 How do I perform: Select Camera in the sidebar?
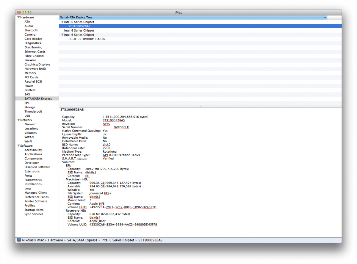[30, 35]
